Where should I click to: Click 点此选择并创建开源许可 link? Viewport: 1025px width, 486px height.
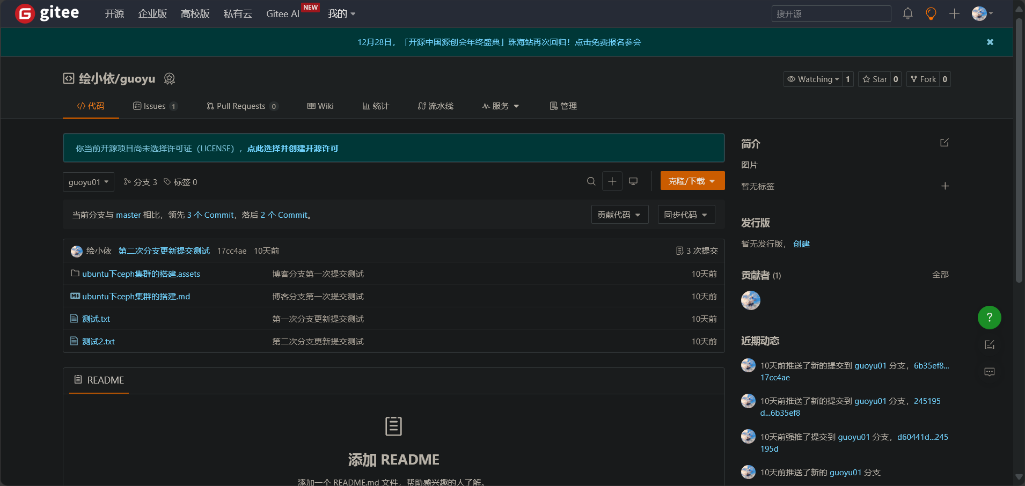[x=292, y=149]
